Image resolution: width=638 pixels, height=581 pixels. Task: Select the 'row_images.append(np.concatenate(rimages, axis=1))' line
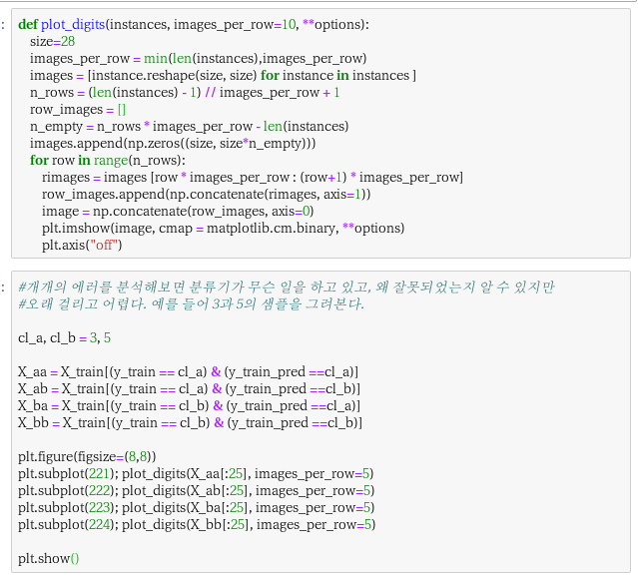(206, 195)
